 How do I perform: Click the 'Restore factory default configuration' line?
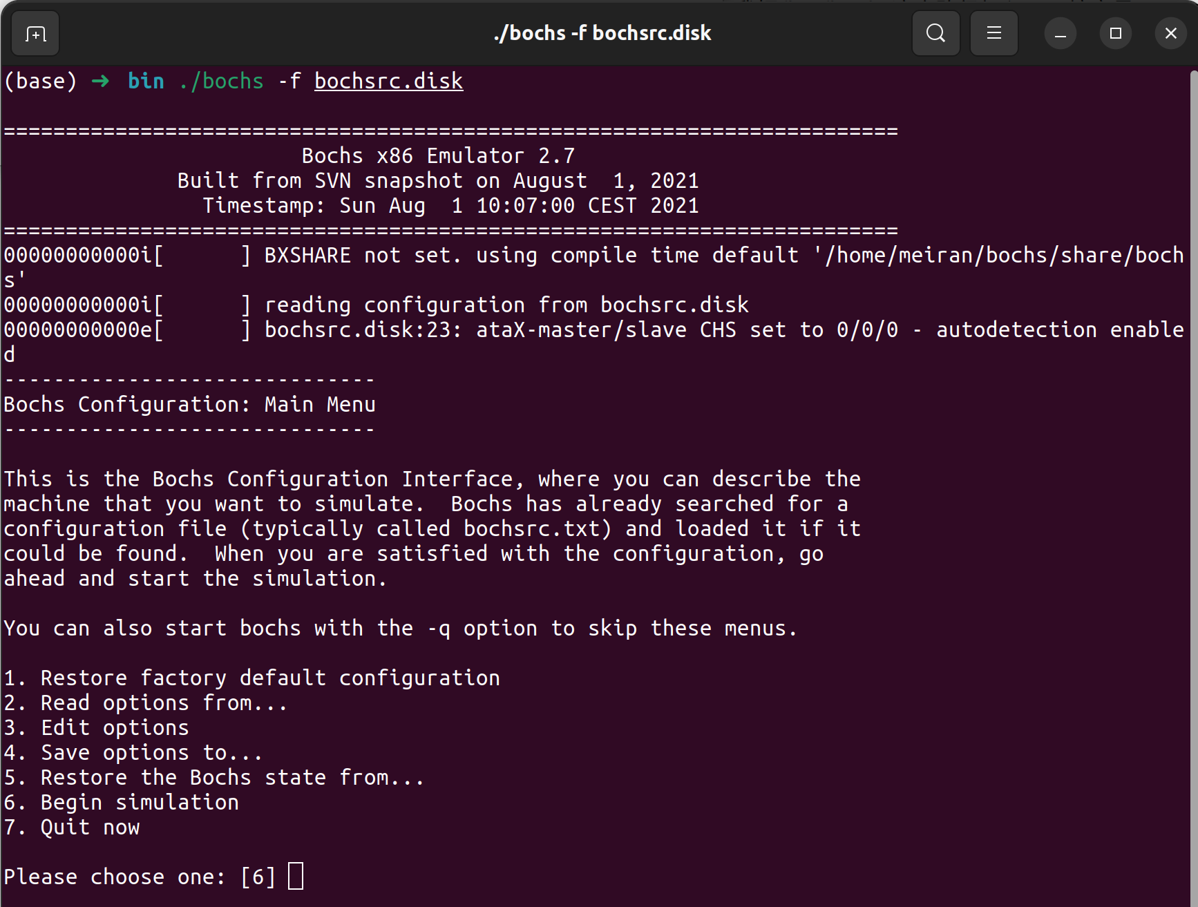click(x=269, y=678)
